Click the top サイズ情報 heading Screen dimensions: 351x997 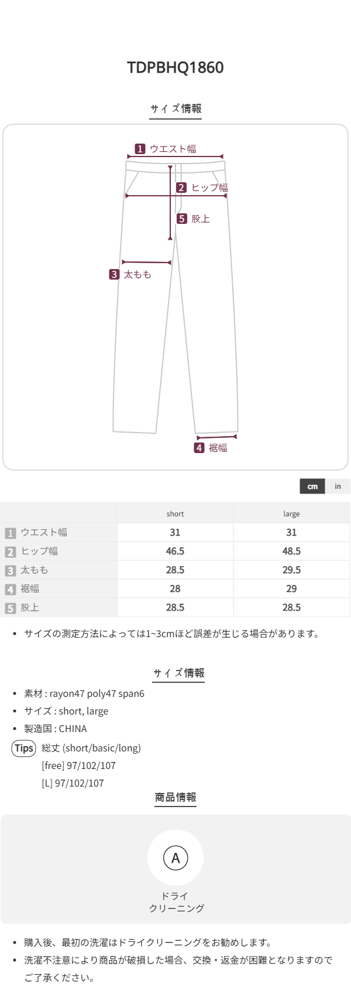(175, 108)
